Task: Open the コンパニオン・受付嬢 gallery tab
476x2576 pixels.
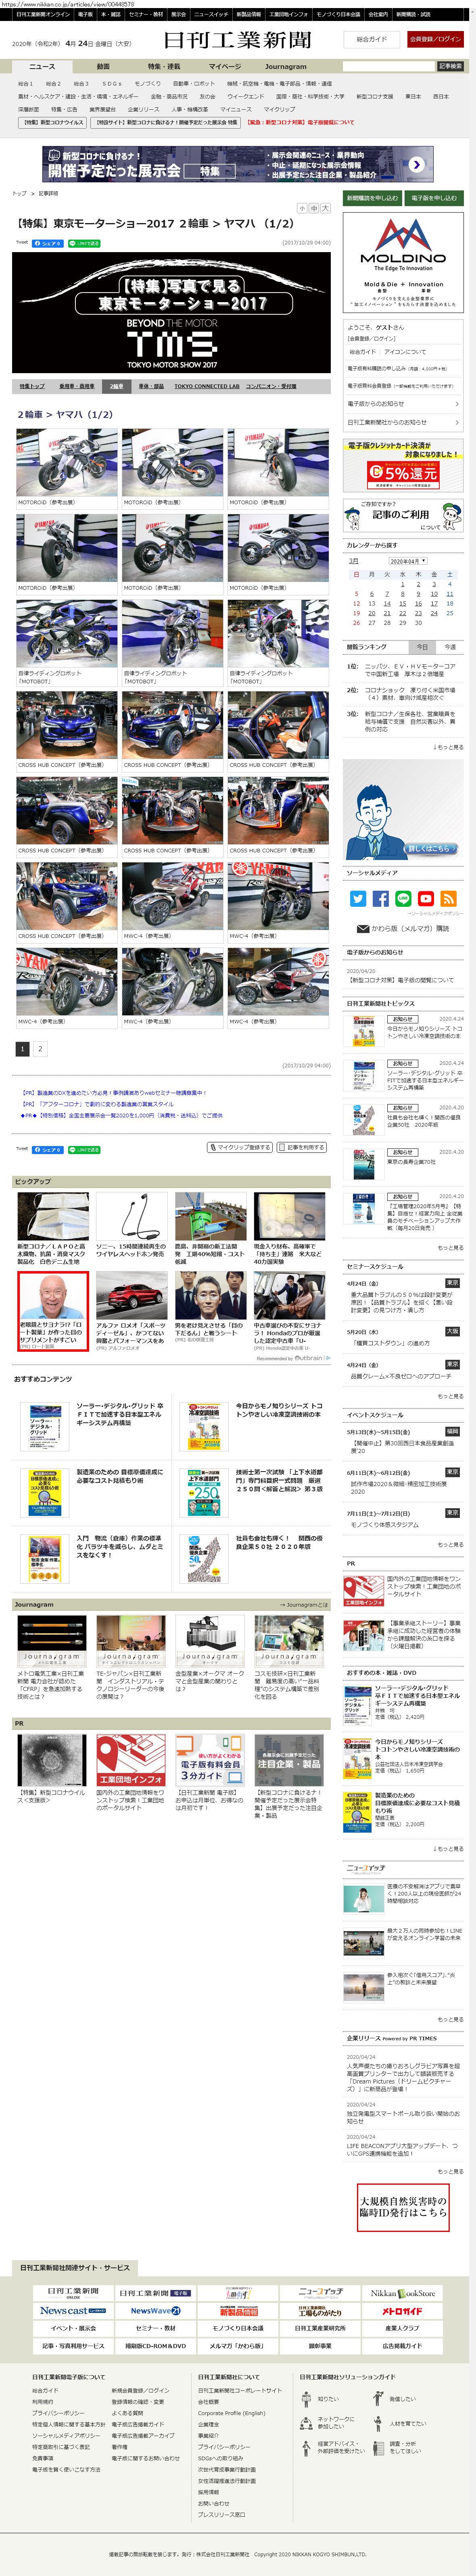Action: point(271,386)
